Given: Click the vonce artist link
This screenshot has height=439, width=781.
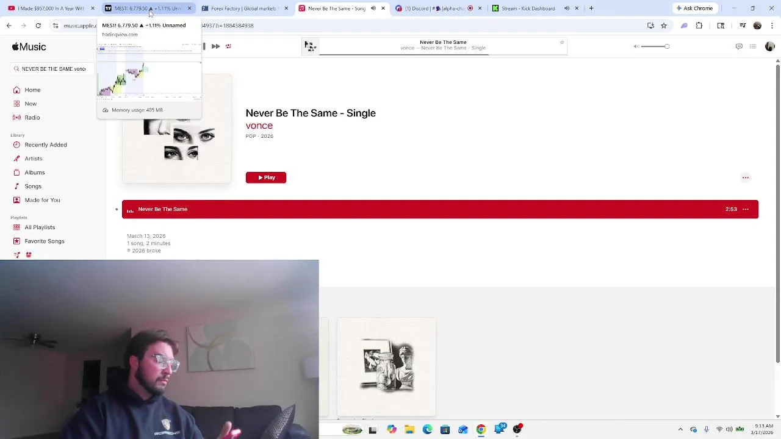Looking at the screenshot, I should tap(259, 126).
